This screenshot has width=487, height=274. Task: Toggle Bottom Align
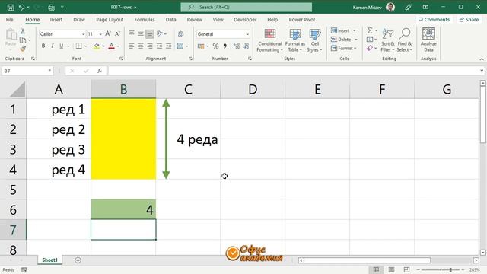[150, 33]
